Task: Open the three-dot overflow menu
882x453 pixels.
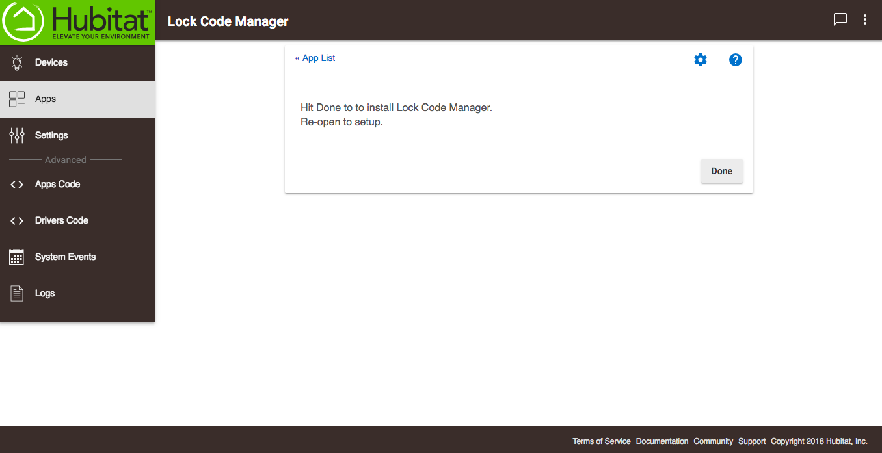Action: pyautogui.click(x=865, y=19)
